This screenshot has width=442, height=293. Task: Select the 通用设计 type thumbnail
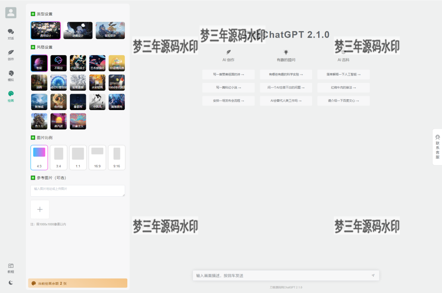tap(46, 31)
